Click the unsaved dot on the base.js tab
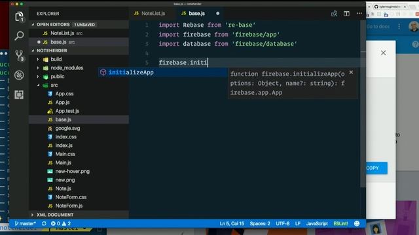Screen dimensions: 419x235 217,13
